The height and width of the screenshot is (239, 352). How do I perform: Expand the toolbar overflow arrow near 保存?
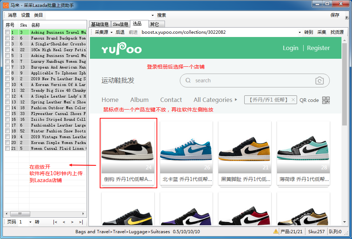point(347,17)
